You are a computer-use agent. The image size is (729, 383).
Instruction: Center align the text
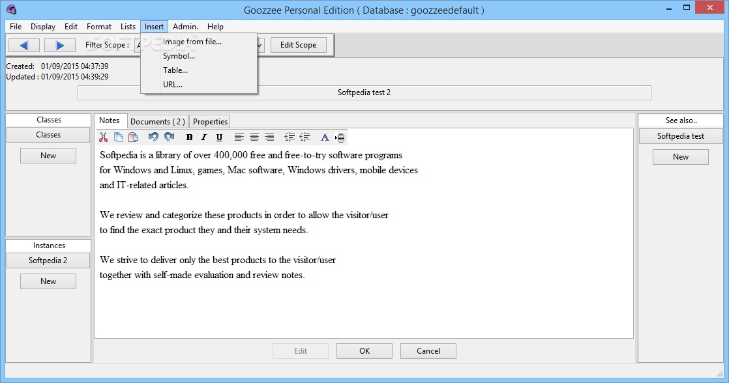coord(254,137)
